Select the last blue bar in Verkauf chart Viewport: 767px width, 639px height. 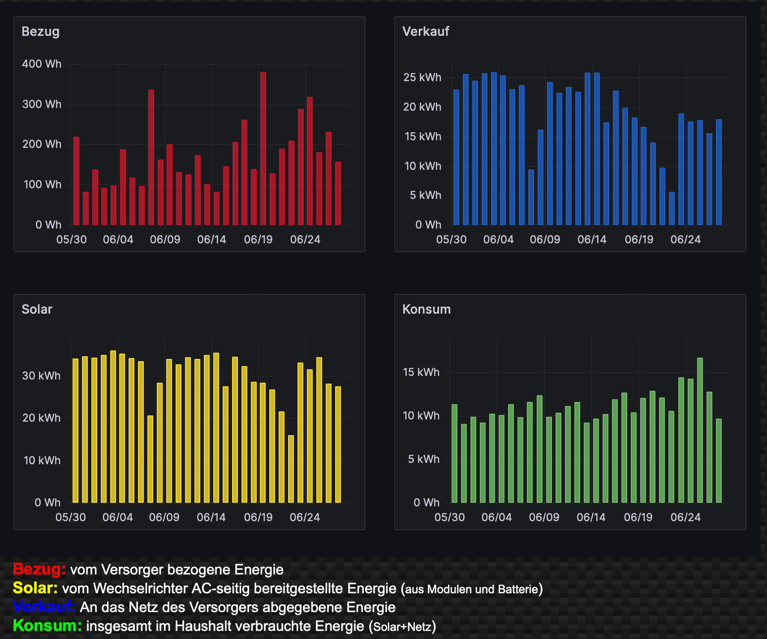pyautogui.click(x=719, y=172)
